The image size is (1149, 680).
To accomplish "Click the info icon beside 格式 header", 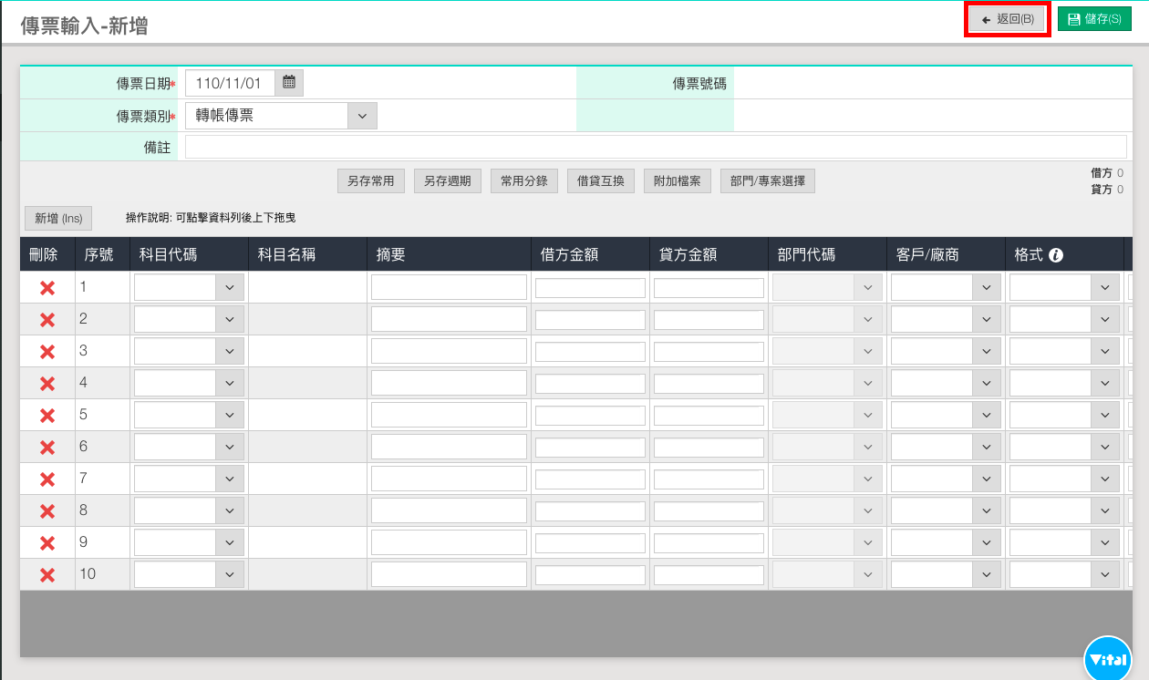I will pos(1056,255).
